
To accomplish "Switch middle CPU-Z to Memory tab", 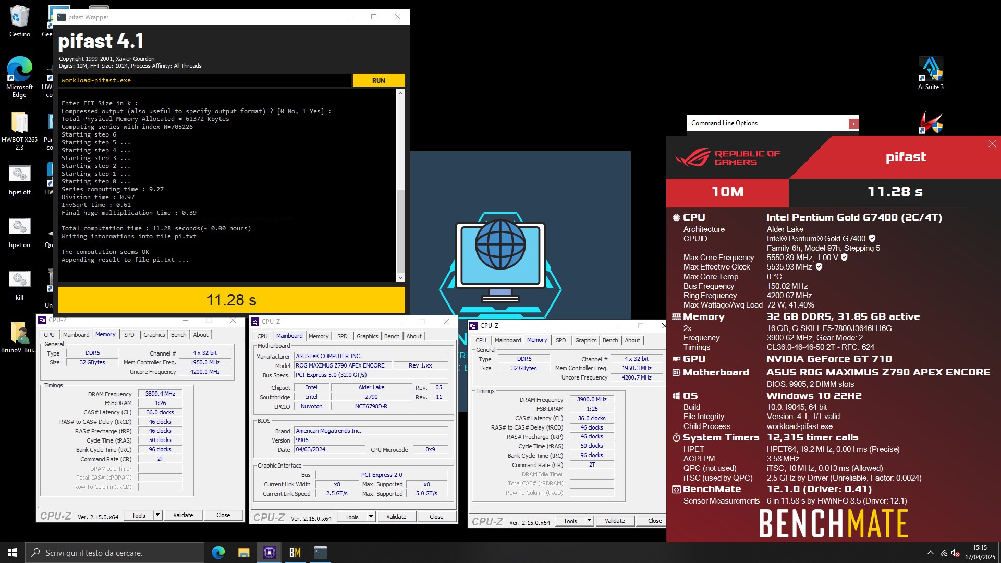I will 319,336.
